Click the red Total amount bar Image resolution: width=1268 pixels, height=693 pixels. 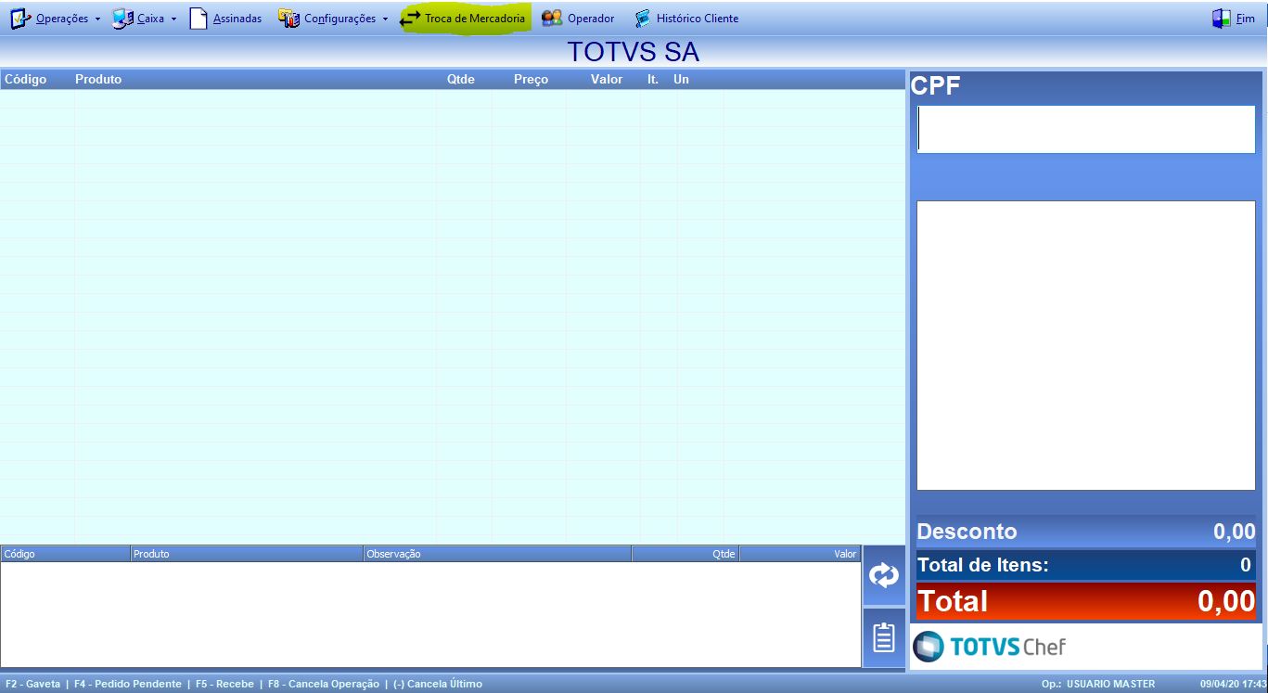1086,601
